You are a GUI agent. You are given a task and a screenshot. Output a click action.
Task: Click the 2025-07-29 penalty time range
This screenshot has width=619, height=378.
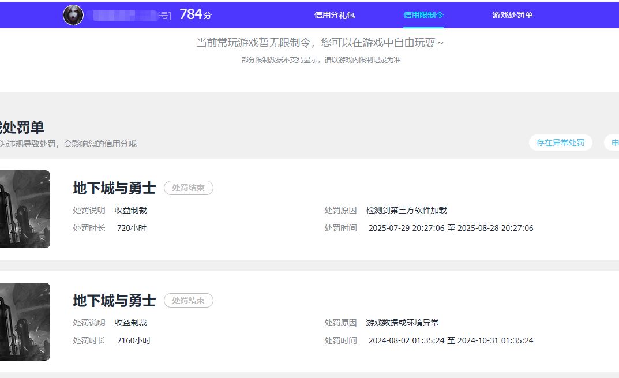[451, 229]
